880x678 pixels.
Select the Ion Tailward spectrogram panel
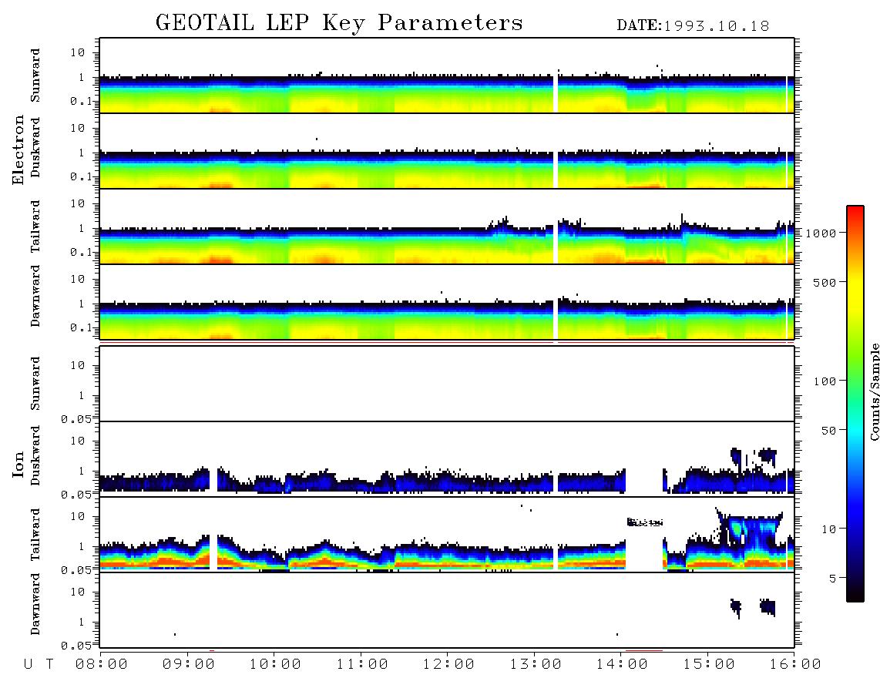pos(447,535)
